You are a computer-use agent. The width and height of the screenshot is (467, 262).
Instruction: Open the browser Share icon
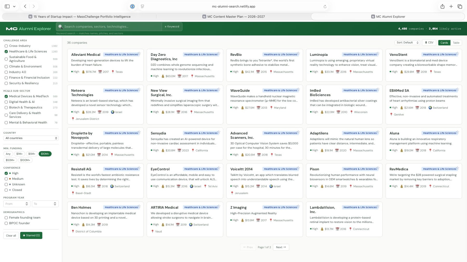[x=442, y=6]
